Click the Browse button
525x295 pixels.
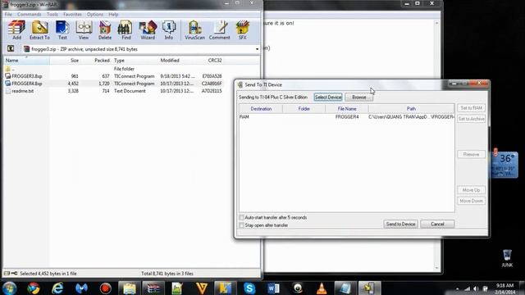[359, 98]
